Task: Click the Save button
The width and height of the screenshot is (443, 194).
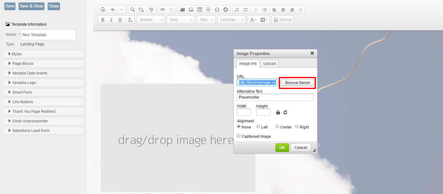Action: pos(10,6)
